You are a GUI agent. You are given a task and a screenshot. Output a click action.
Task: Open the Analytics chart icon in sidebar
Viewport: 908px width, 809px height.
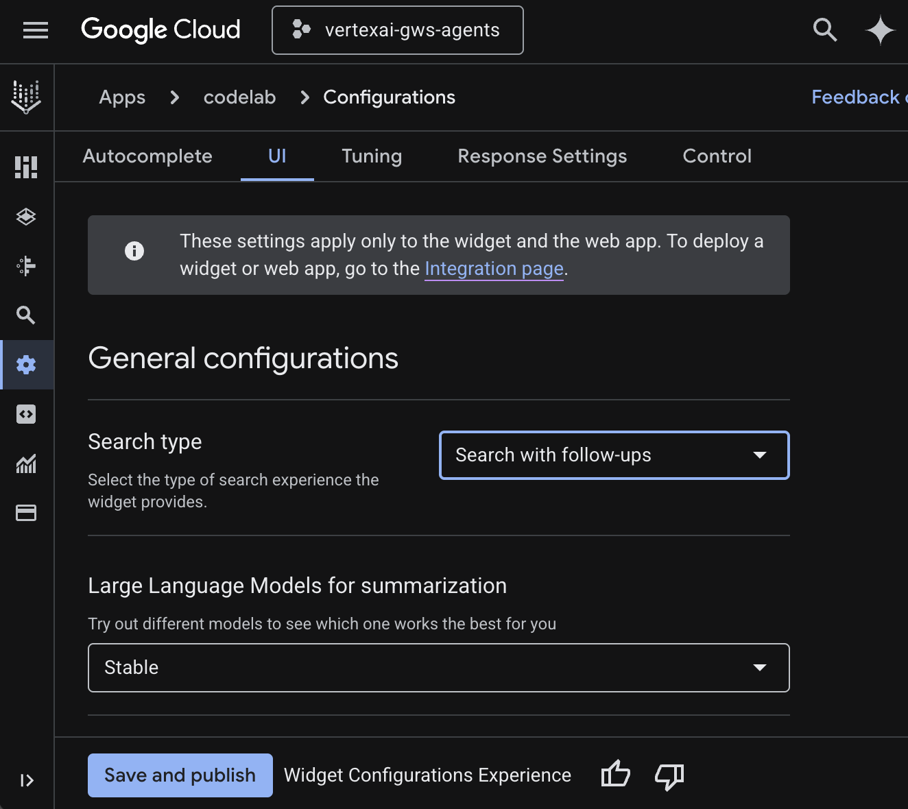[26, 464]
